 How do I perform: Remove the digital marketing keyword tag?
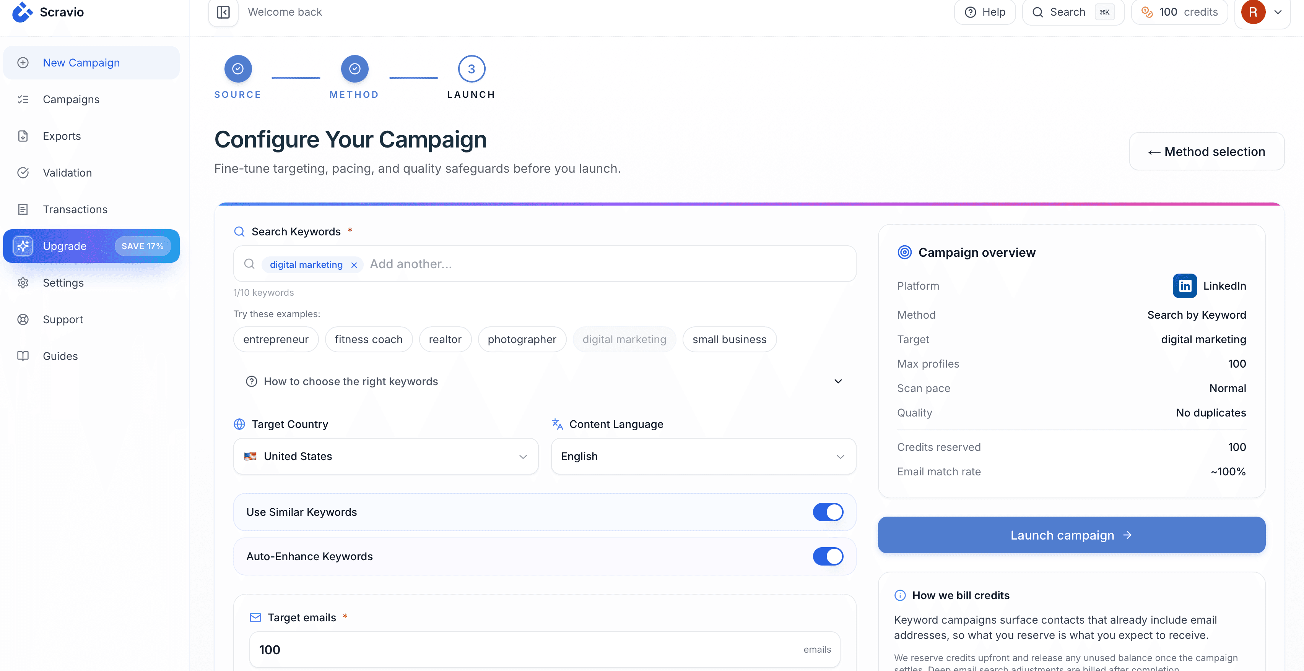tap(354, 265)
